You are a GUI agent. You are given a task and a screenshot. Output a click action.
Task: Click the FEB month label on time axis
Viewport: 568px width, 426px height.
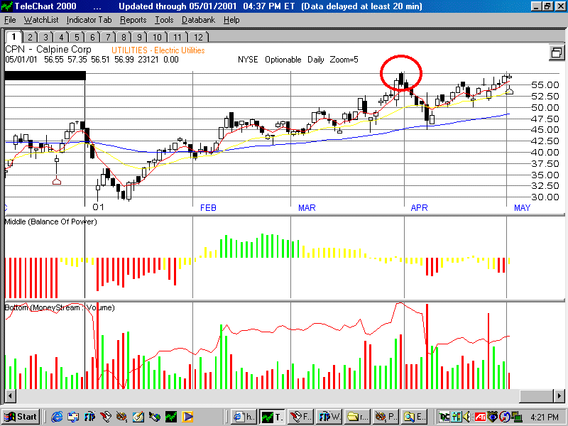208,208
